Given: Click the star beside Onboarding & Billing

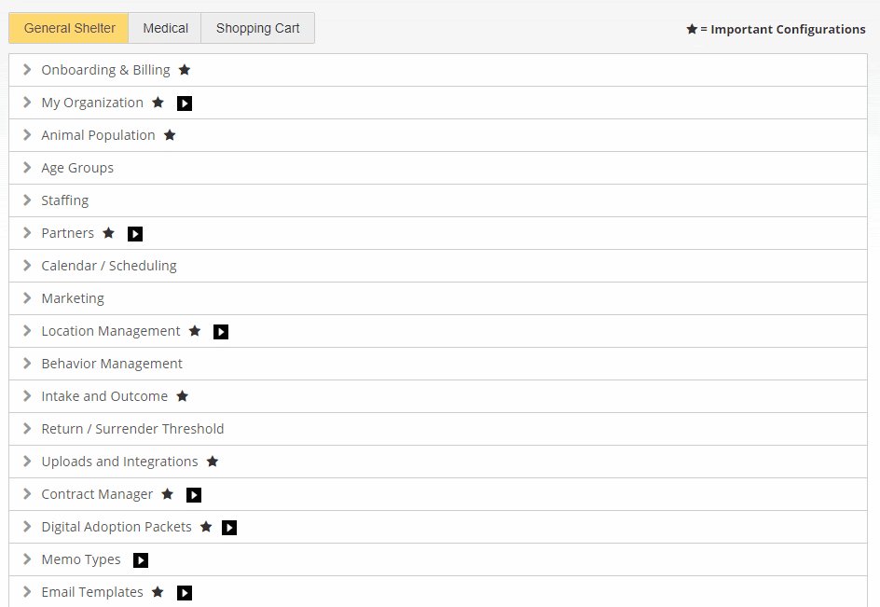Looking at the screenshot, I should point(185,70).
